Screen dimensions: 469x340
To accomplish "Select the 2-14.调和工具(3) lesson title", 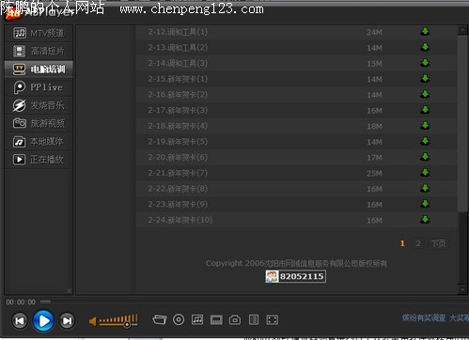I will (178, 63).
